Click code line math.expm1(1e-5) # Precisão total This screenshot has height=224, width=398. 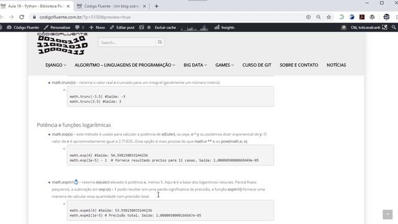[136, 215]
